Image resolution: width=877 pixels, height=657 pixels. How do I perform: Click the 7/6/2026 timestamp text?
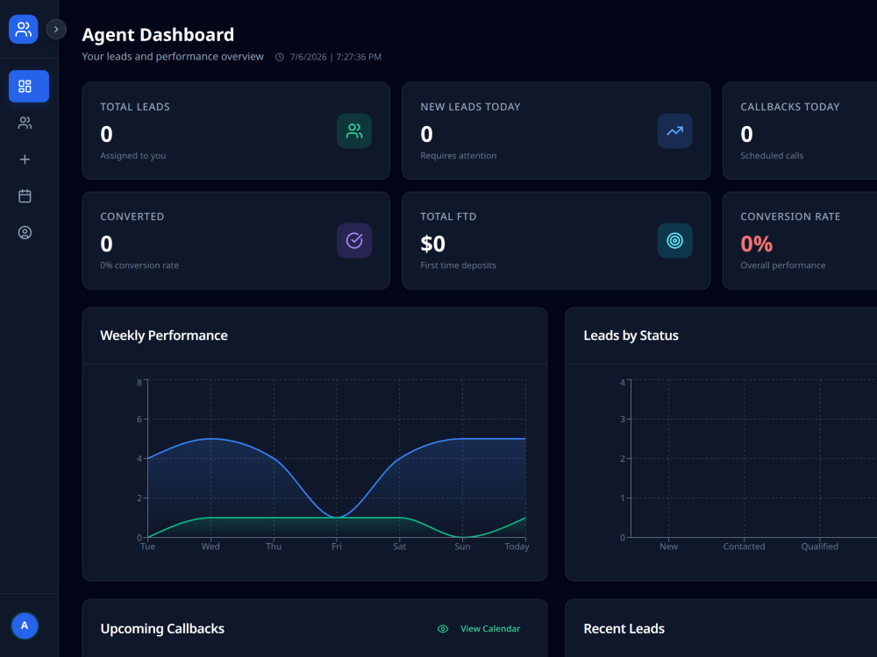336,57
